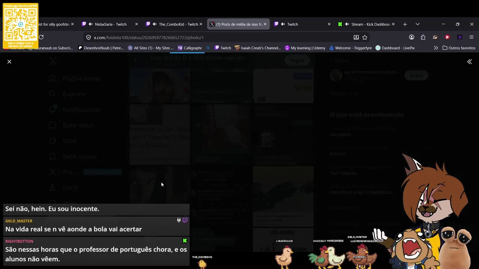This screenshot has height=269, width=479.
Task: Close the NidaxSaria - Twitch tab
Action: (x=137, y=24)
